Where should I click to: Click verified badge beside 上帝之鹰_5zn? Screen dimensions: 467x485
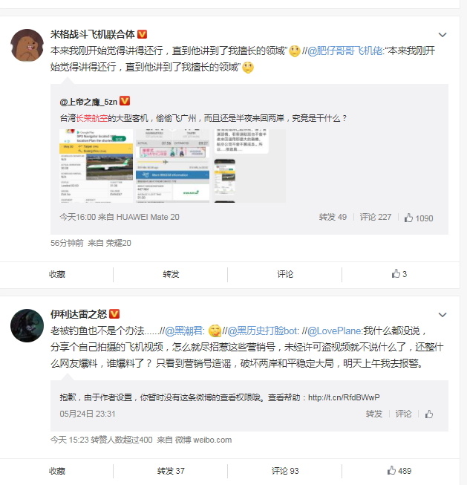tap(125, 101)
